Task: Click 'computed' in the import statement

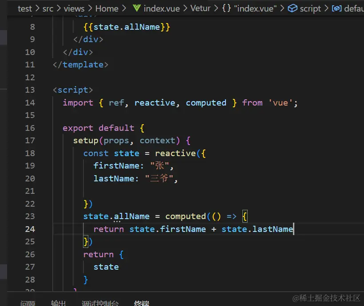Action: 206,102
